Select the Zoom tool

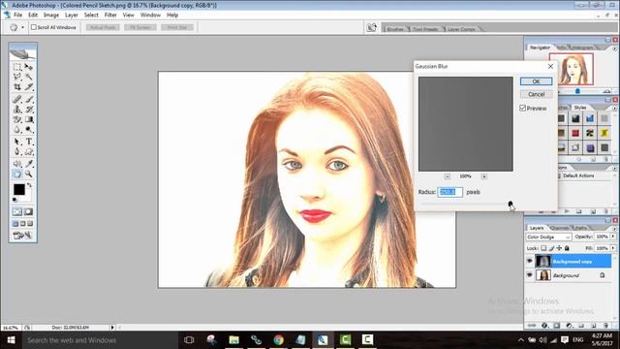pyautogui.click(x=29, y=174)
